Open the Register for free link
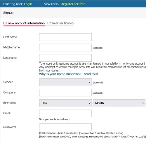Image resolution: width=146 pixels, height=141 pixels. click(x=73, y=4)
